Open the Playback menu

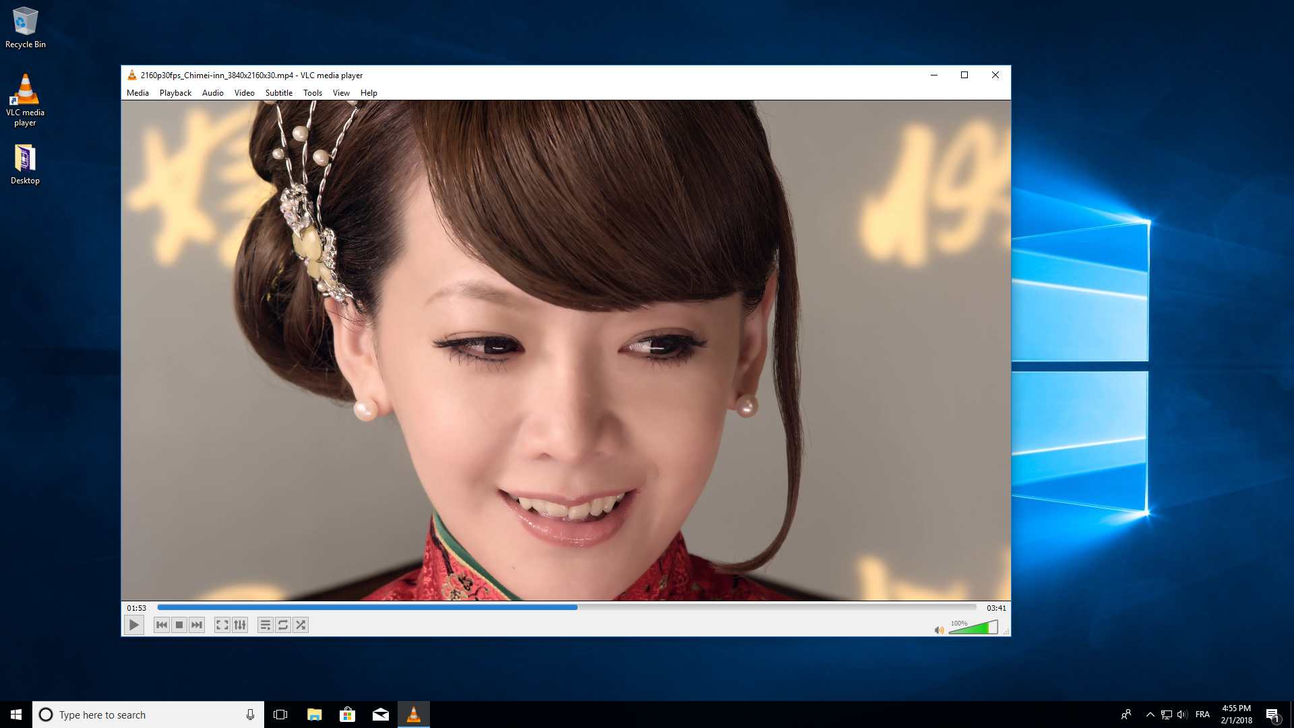pyautogui.click(x=175, y=92)
